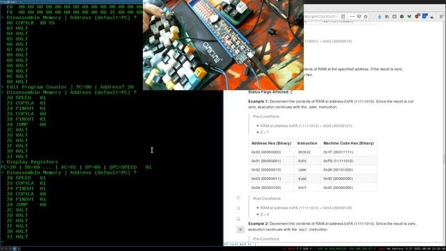Open the browser hamburger menu
The height and width of the screenshot is (251, 446).
(441, 17)
